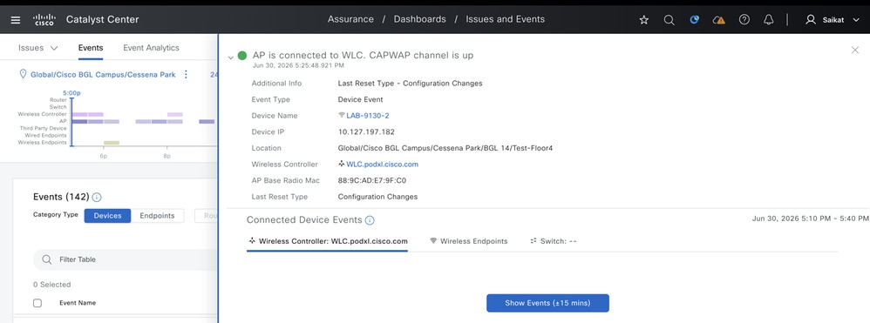Select the Switch tab
The image size is (870, 323).
[x=554, y=241]
